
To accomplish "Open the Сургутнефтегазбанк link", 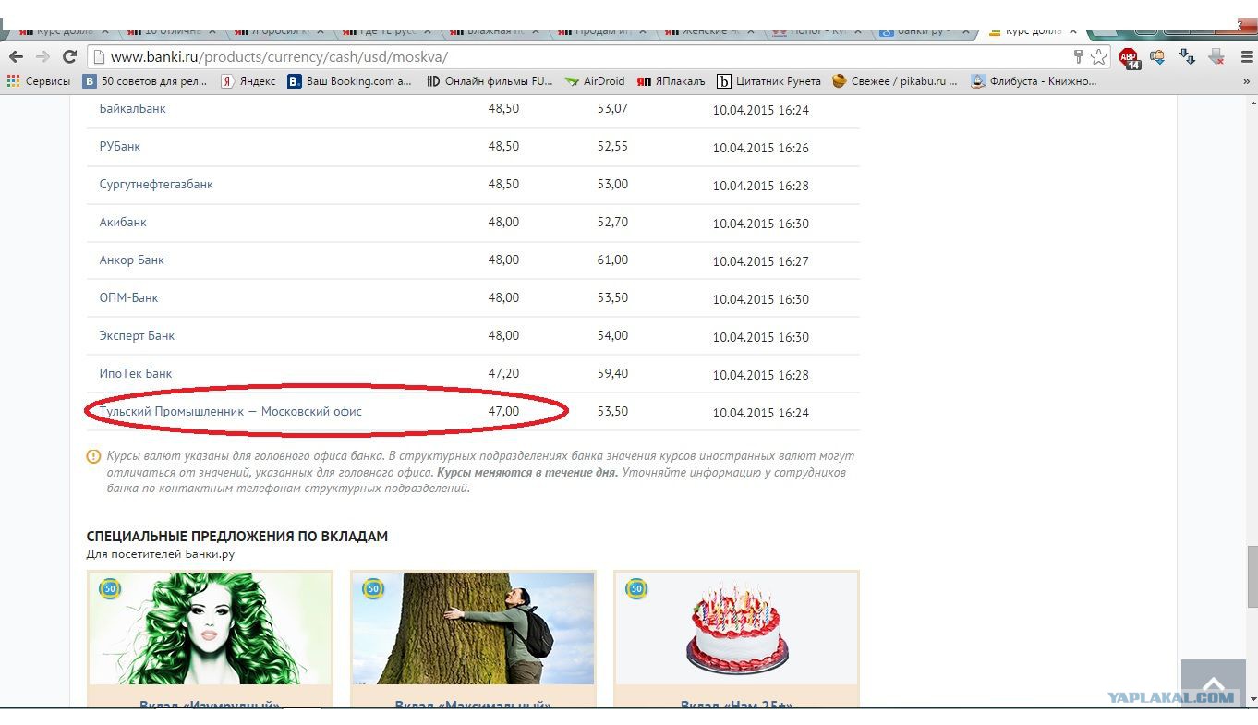I will pos(156,185).
